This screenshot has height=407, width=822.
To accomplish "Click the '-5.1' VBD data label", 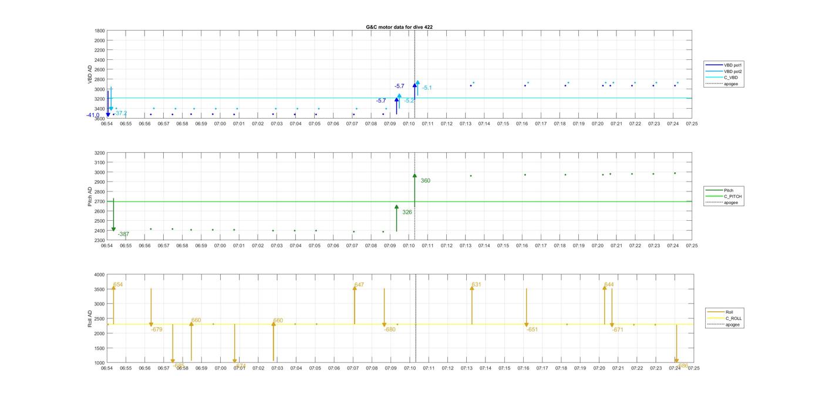I will coord(427,88).
